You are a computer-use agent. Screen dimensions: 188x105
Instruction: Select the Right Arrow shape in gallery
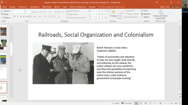point(99,14)
